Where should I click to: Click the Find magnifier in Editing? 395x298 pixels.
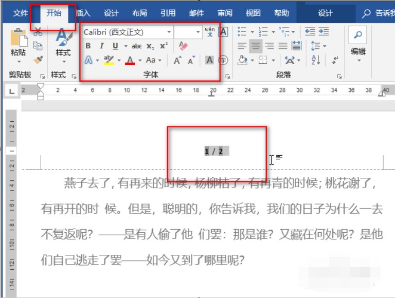coord(358,35)
